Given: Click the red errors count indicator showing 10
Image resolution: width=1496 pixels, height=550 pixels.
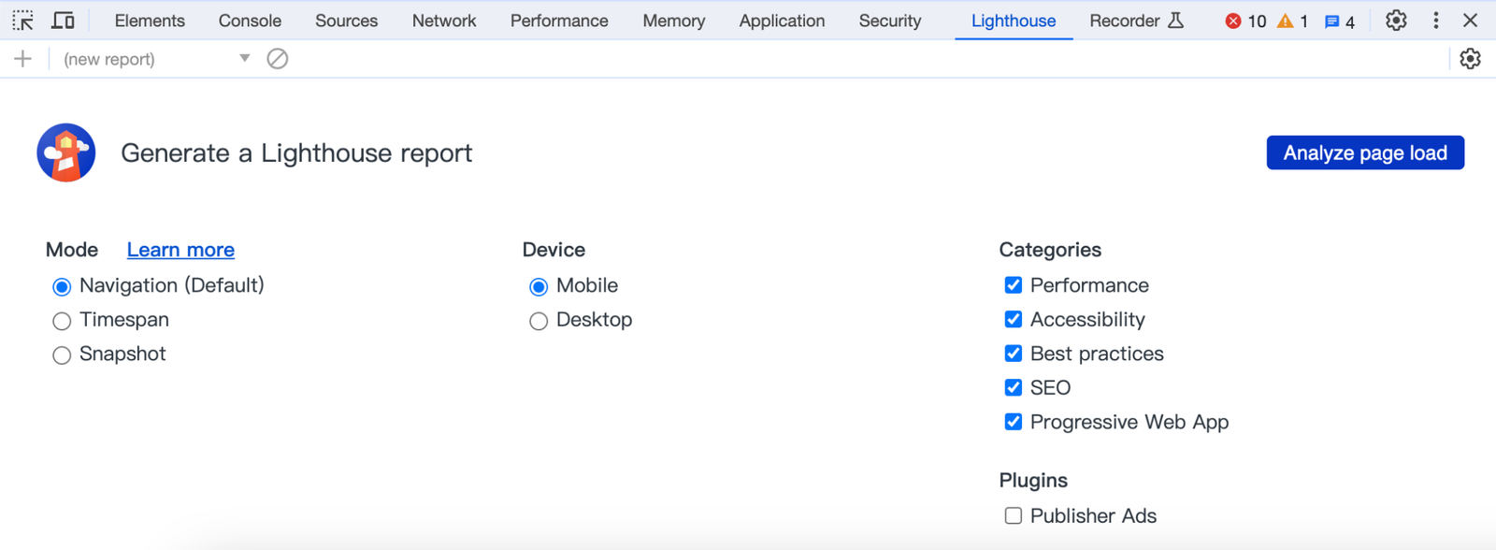Looking at the screenshot, I should (x=1245, y=22).
